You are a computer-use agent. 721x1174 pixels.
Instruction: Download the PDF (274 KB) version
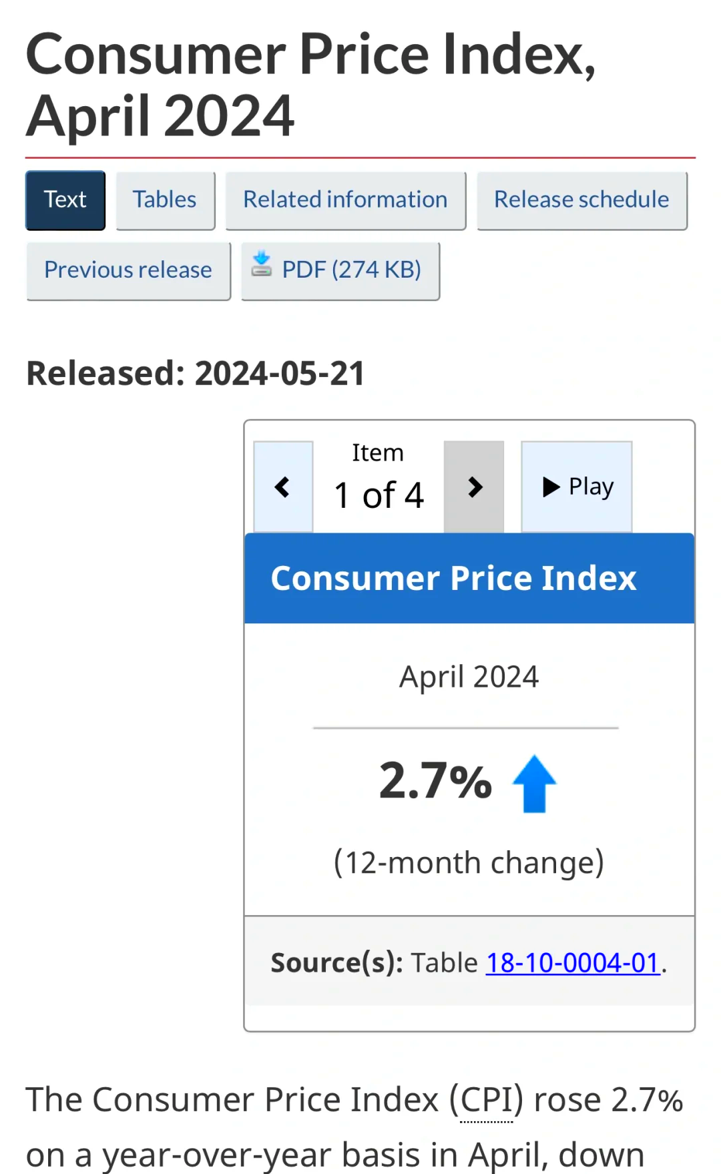[340, 270]
